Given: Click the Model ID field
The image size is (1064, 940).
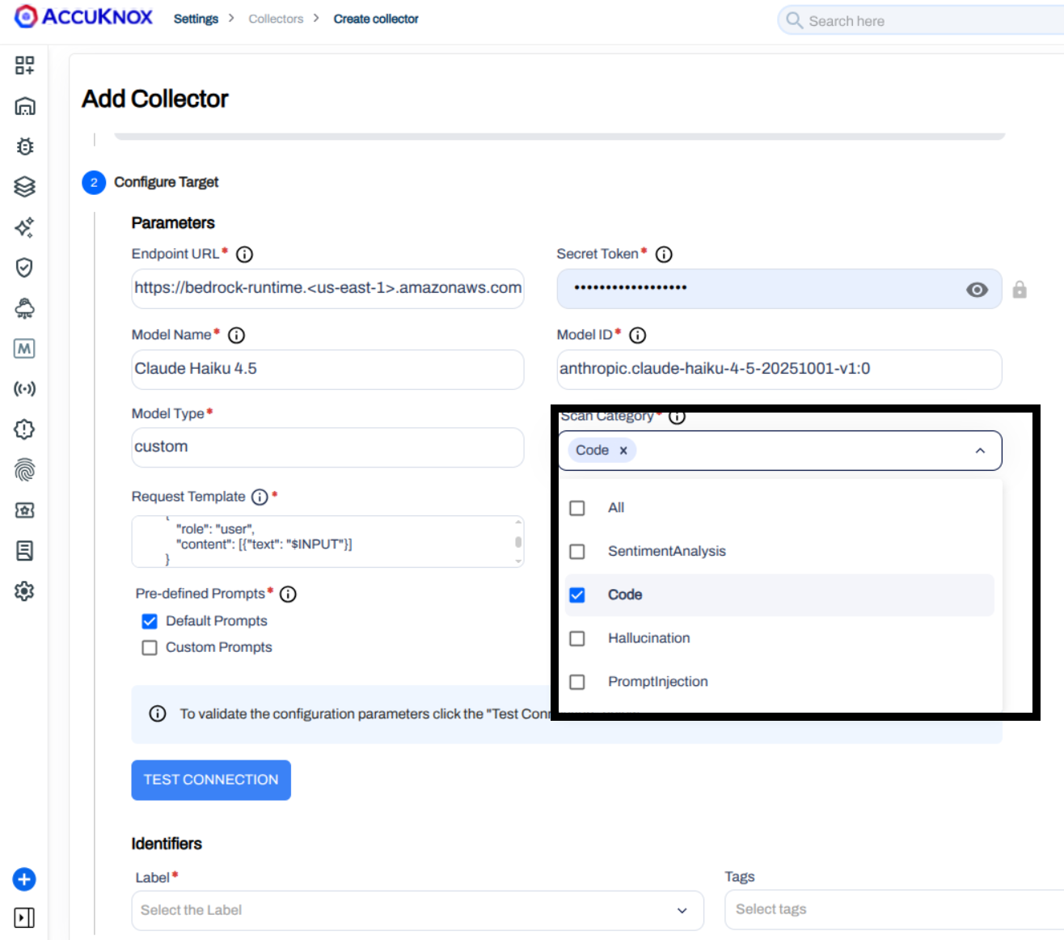Looking at the screenshot, I should pyautogui.click(x=779, y=370).
